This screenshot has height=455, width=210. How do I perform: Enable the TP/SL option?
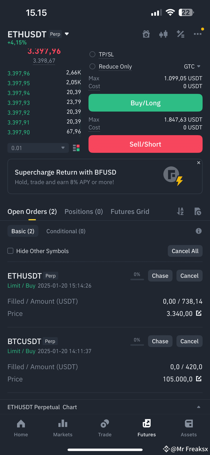point(93,54)
